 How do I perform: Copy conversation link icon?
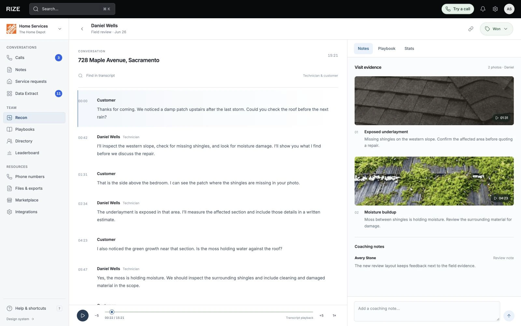pos(471,29)
